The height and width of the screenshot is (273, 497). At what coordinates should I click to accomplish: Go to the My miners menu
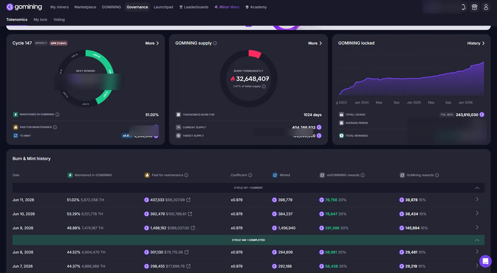pos(59,7)
